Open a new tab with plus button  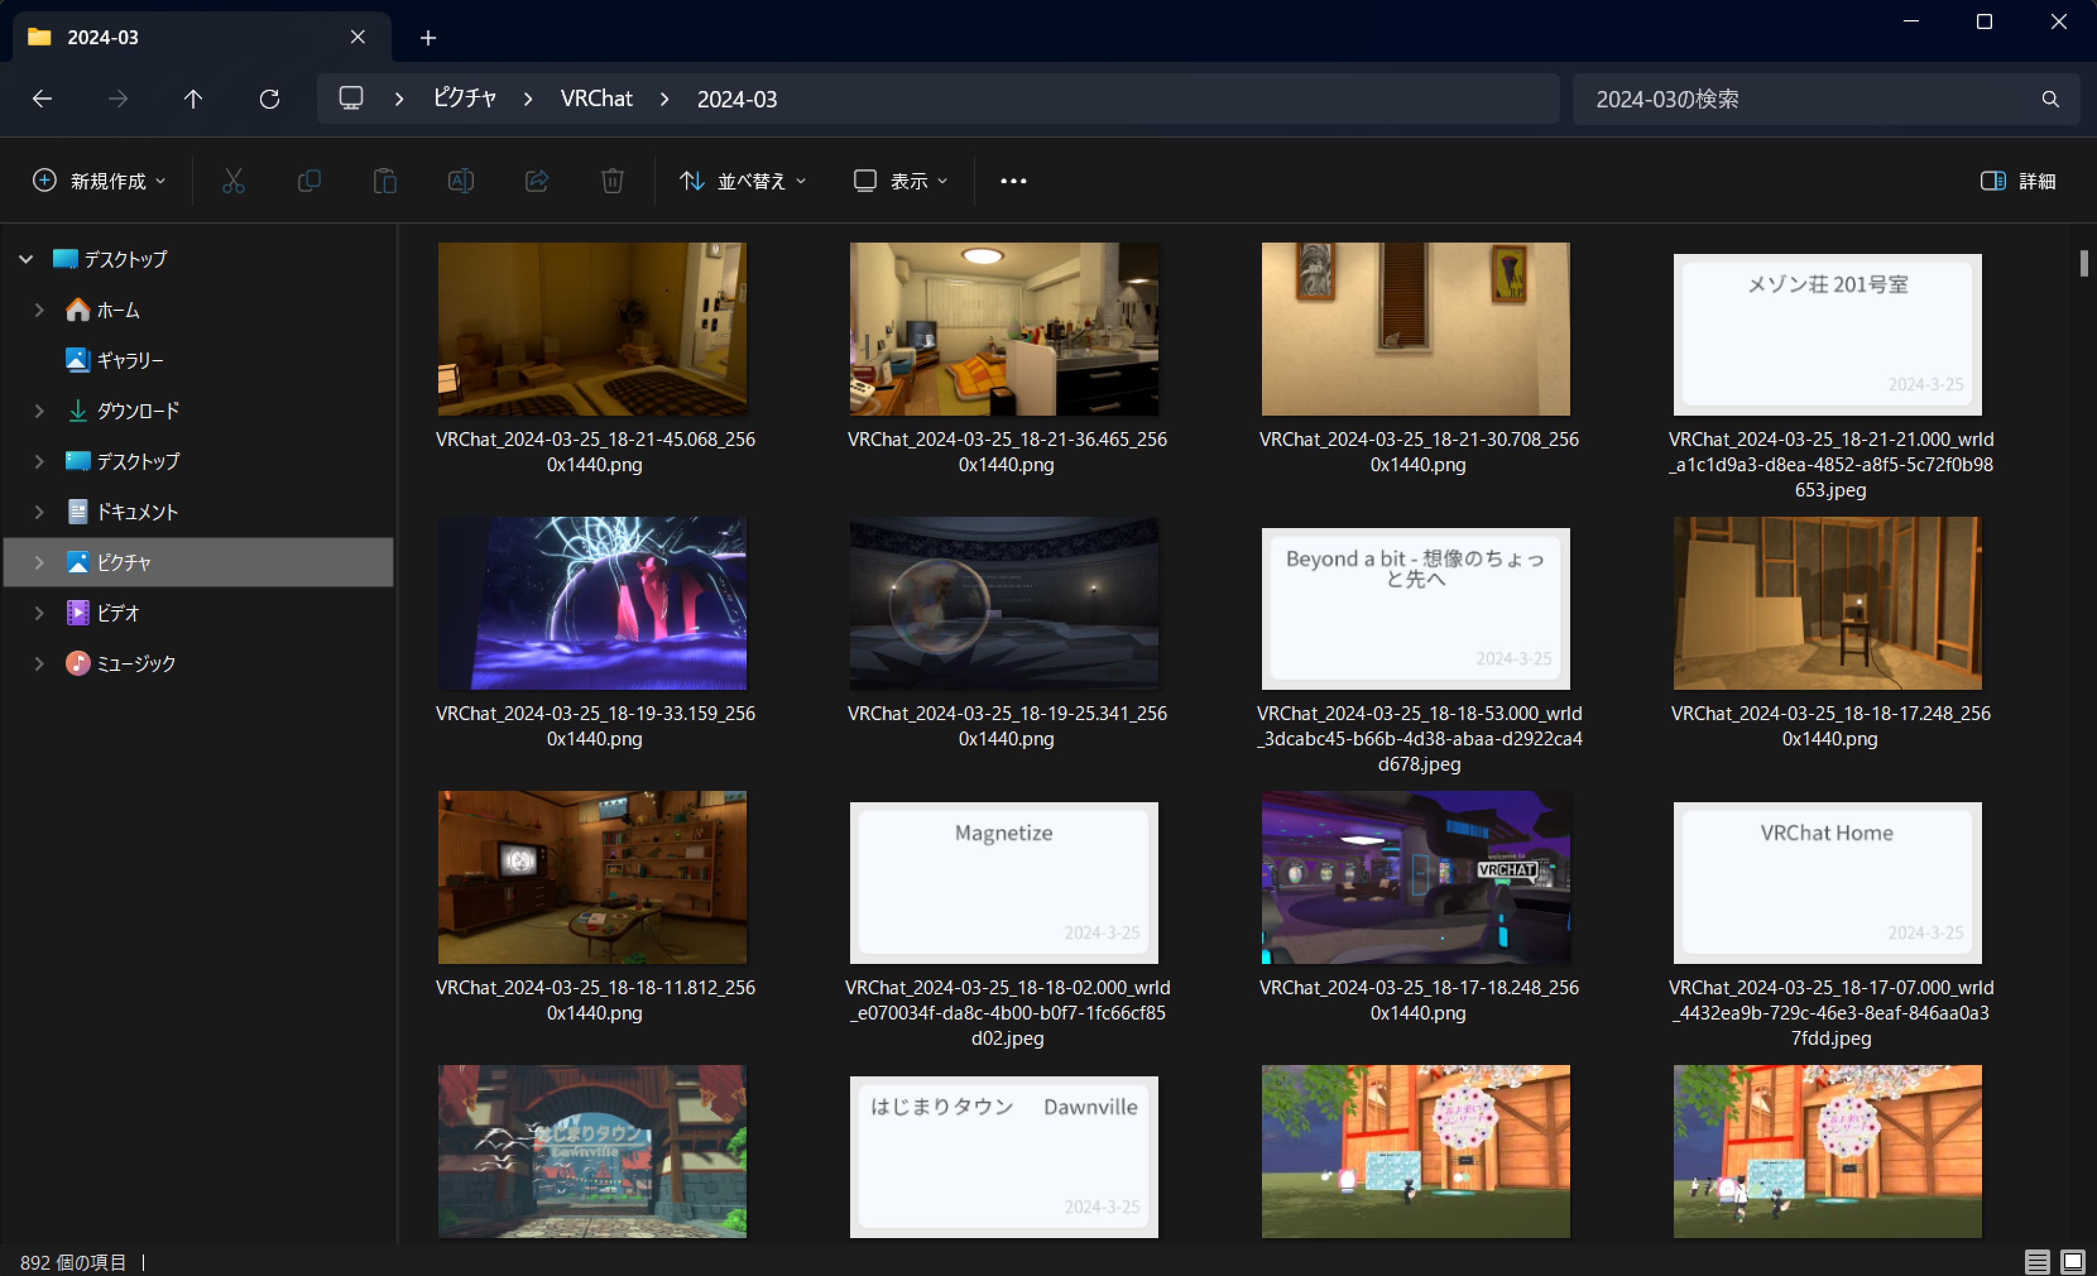tap(428, 39)
